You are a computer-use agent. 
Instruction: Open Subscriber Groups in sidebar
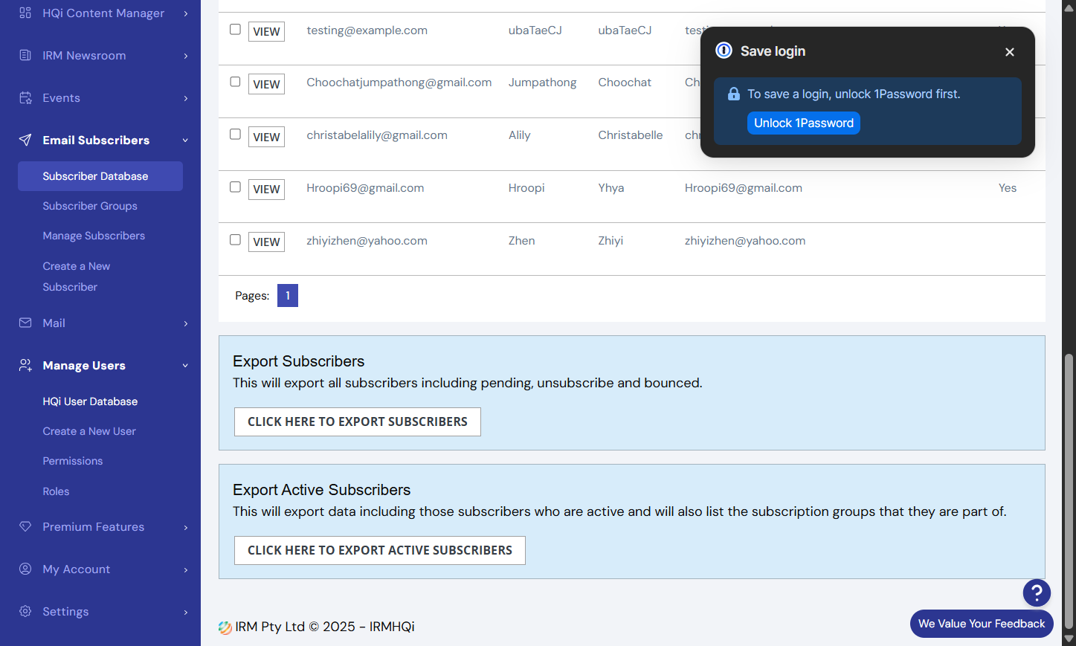click(90, 206)
